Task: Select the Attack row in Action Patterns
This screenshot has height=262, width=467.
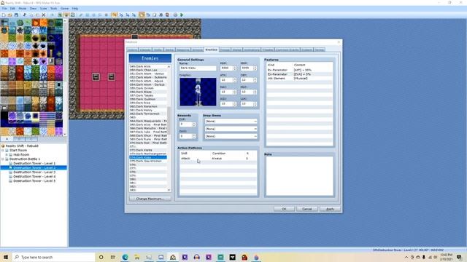Action: pyautogui.click(x=218, y=159)
